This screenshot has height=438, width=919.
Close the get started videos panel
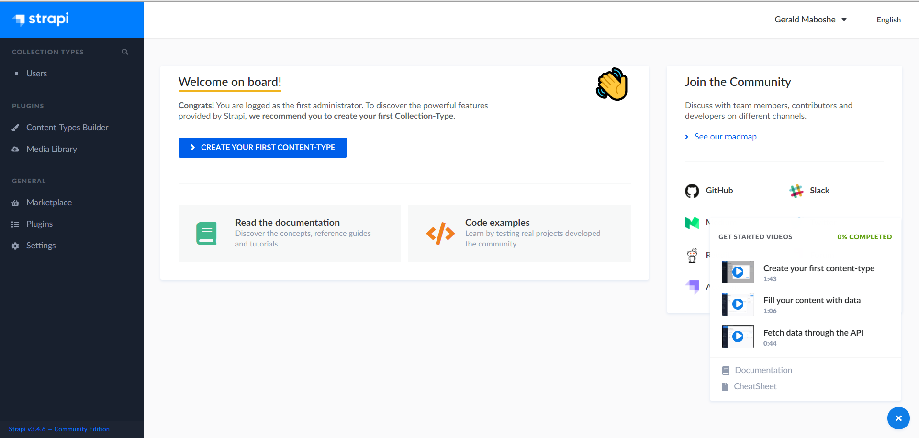point(898,418)
